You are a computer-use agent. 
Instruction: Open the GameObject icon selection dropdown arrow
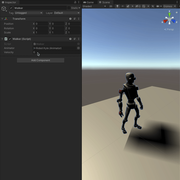[x=6, y=11]
